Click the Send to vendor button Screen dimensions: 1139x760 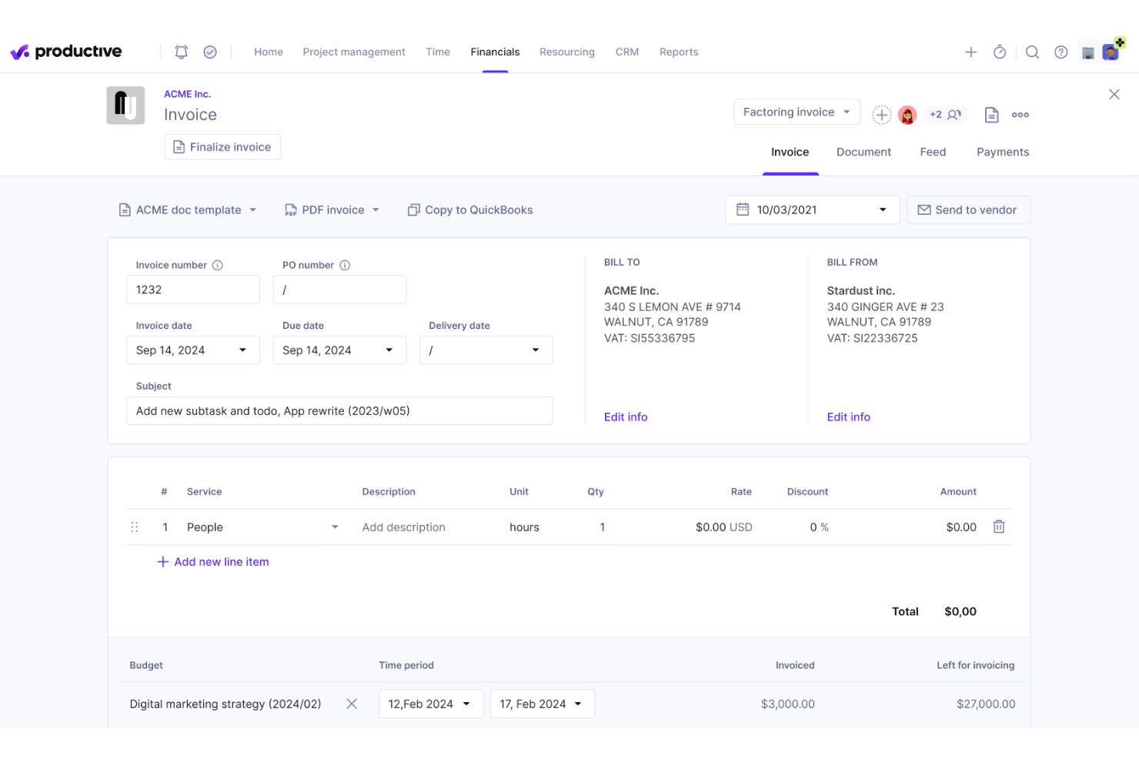coord(968,210)
